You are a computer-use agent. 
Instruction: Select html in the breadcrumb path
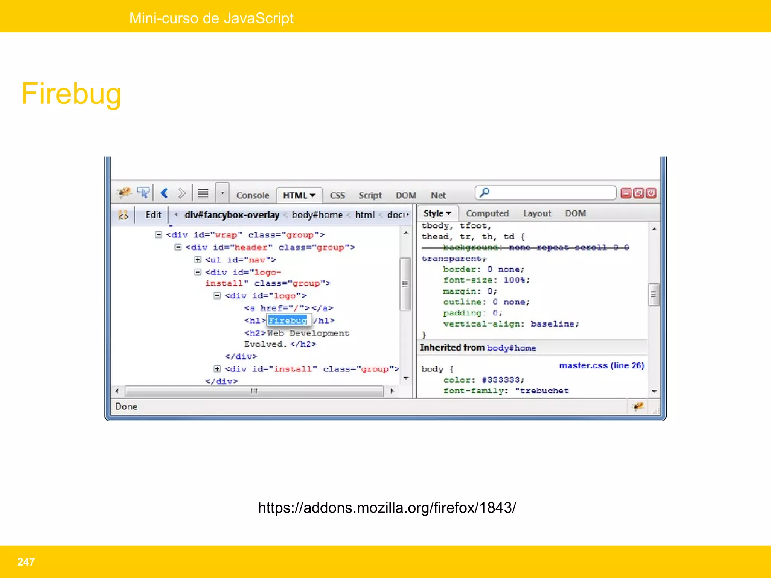pyautogui.click(x=365, y=215)
